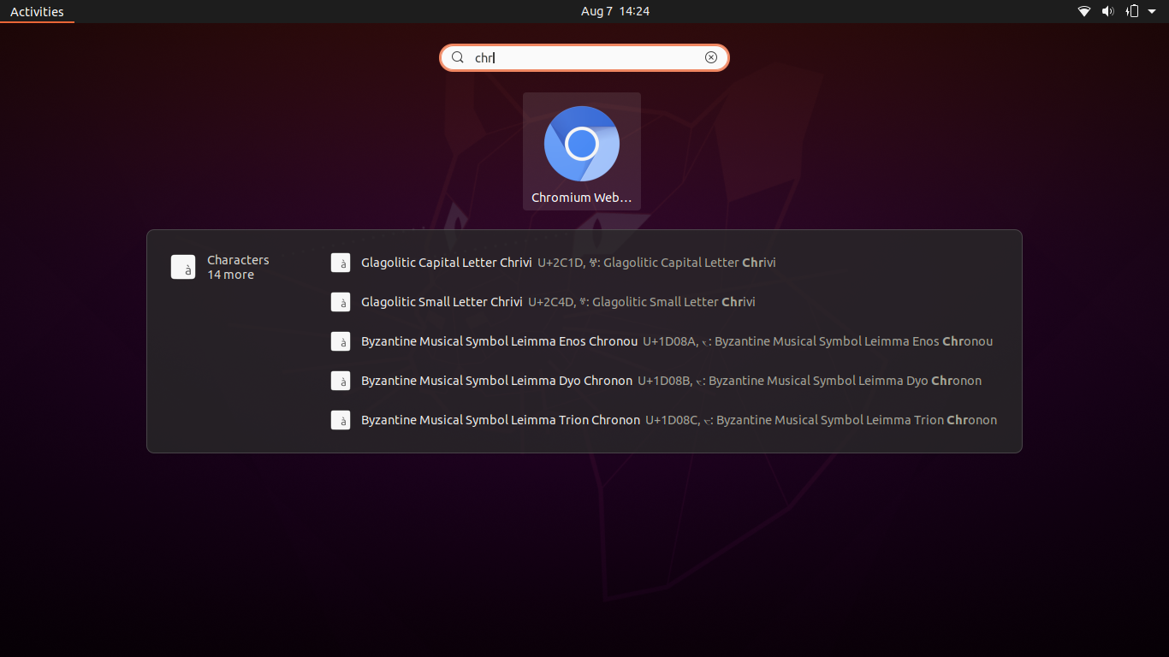
Task: Click icon beside Glagolitic Capital Letter Chrivi
Action: click(x=341, y=263)
